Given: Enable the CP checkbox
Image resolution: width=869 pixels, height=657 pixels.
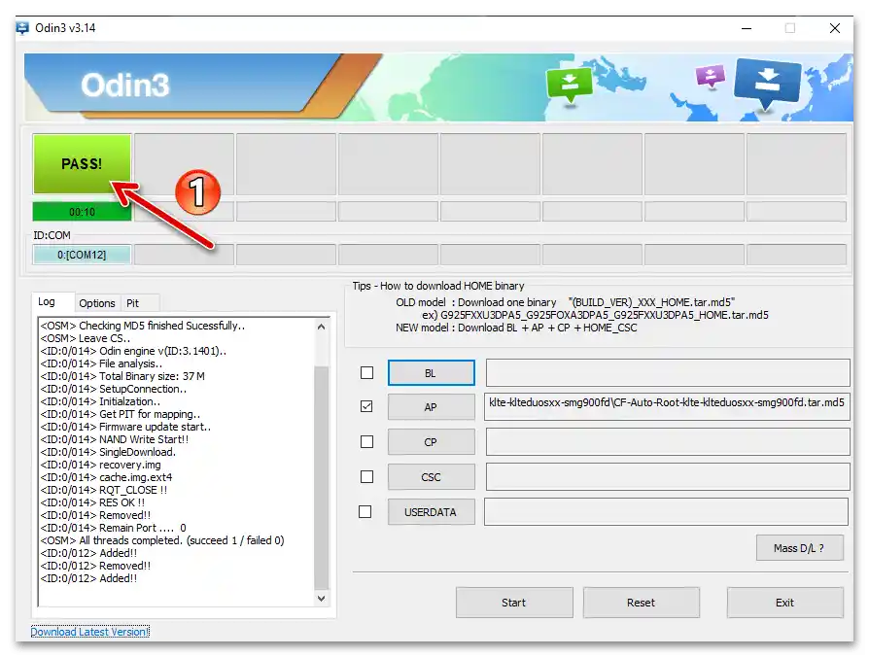Looking at the screenshot, I should click(x=366, y=441).
